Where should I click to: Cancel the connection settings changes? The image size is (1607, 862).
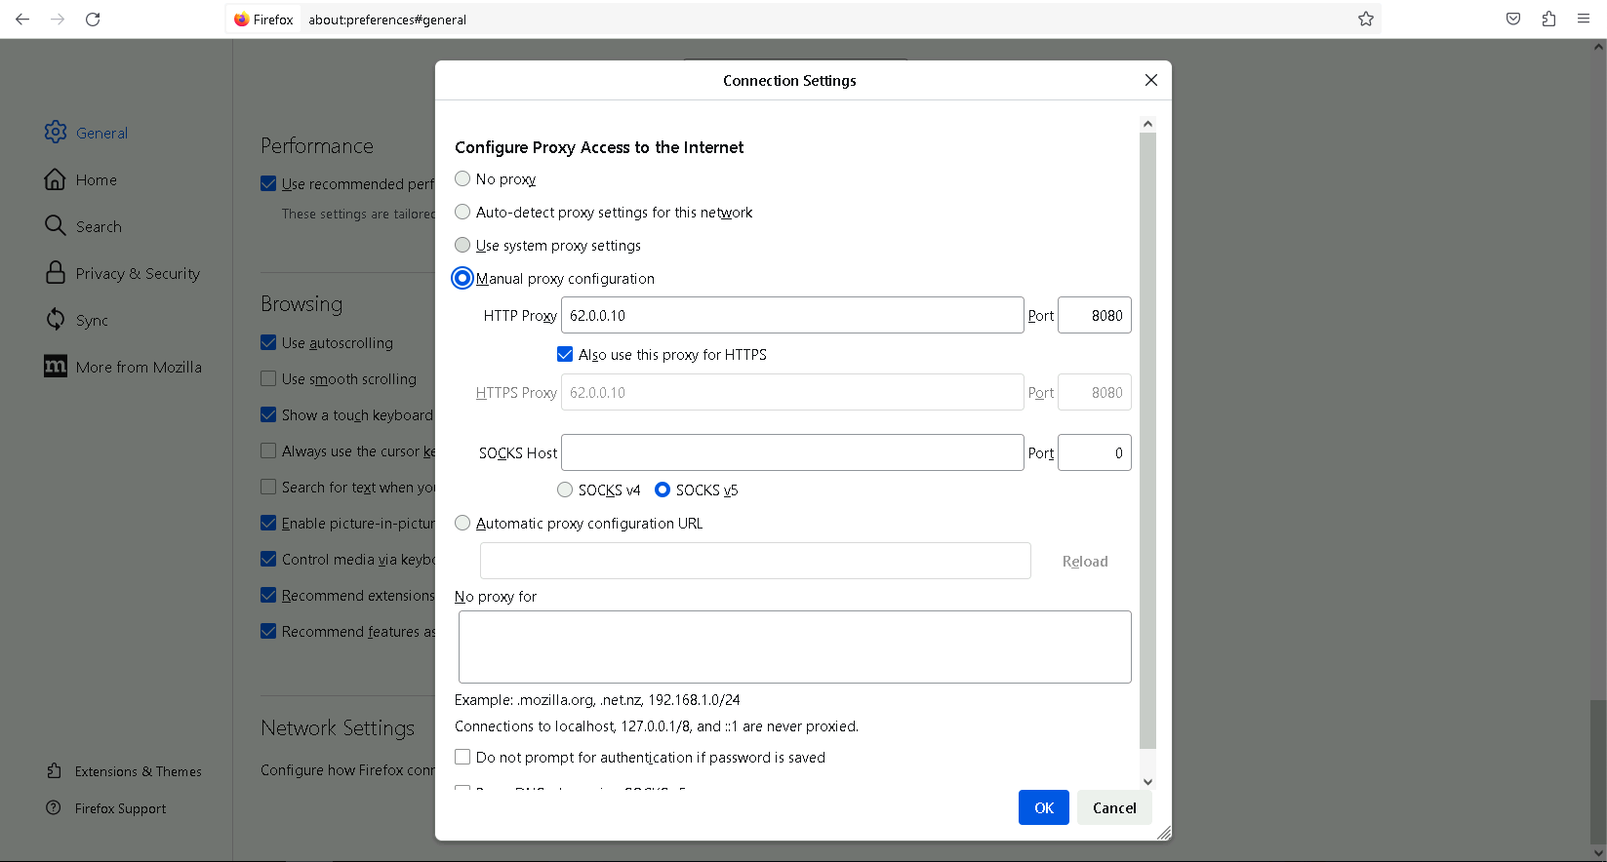(x=1113, y=808)
